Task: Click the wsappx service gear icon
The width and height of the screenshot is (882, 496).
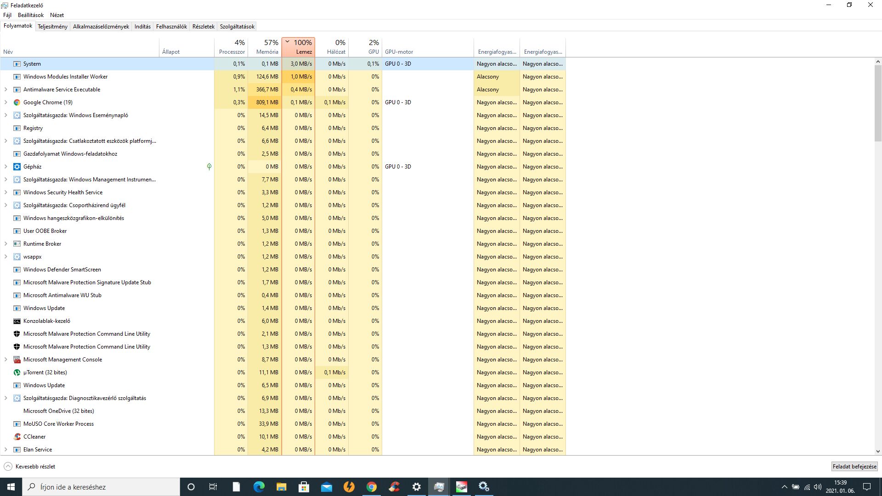Action: tap(17, 257)
